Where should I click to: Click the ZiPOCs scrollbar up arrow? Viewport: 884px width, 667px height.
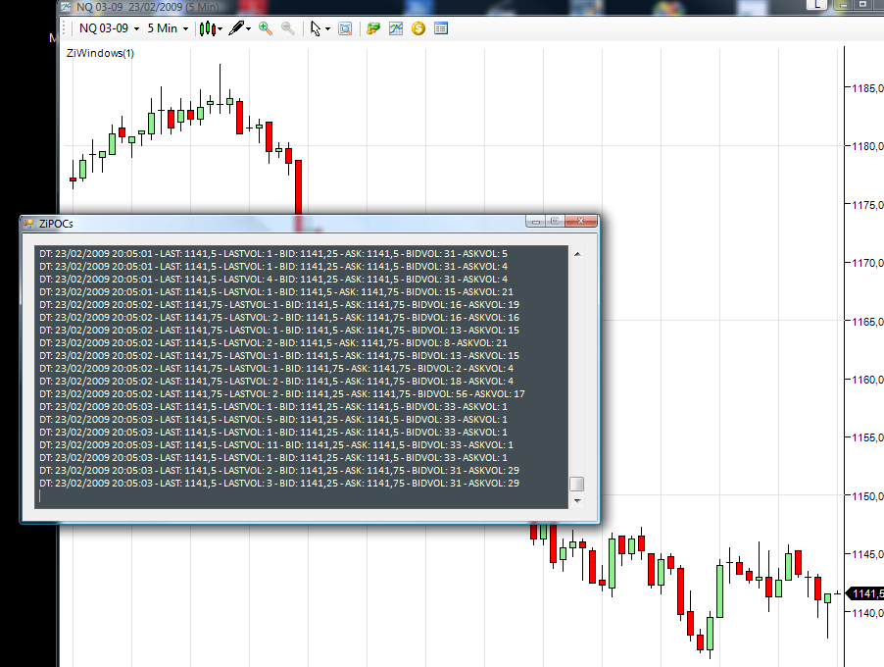click(x=577, y=254)
